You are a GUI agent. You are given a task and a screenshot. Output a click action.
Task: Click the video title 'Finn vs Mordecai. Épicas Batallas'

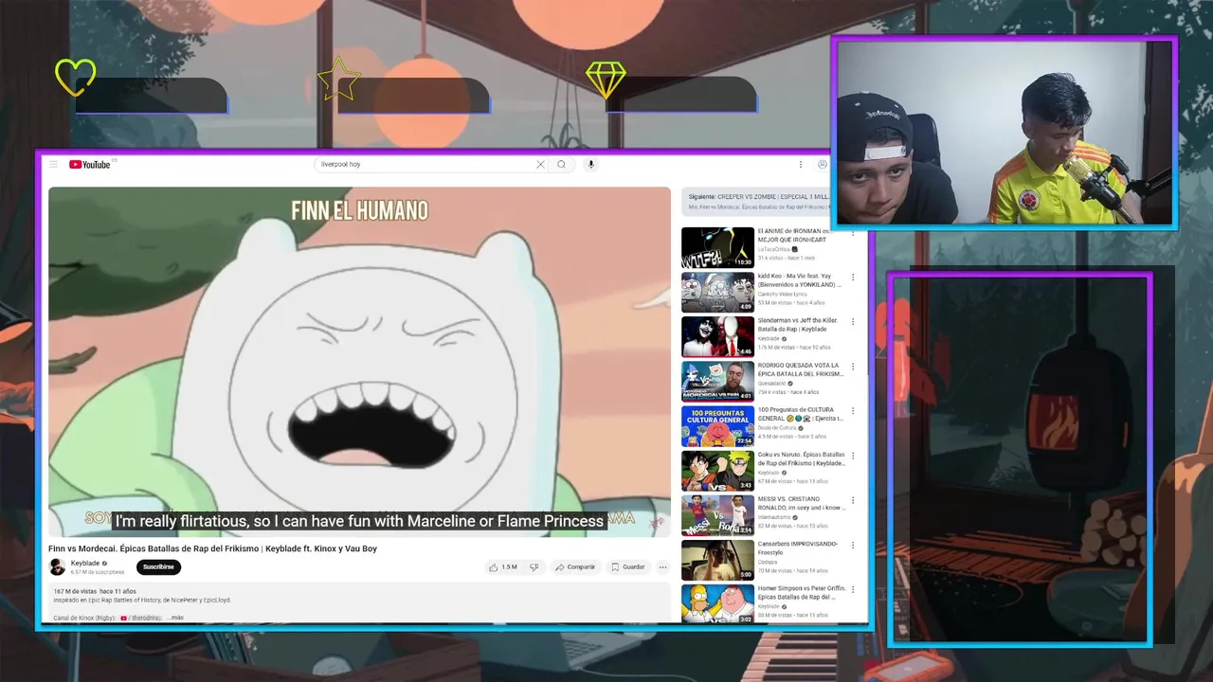click(x=212, y=548)
